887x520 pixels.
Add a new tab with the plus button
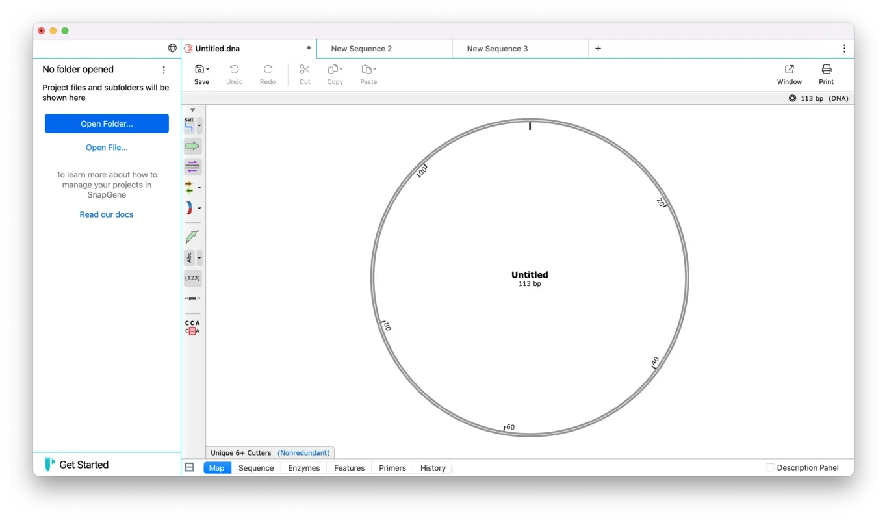[x=598, y=49]
